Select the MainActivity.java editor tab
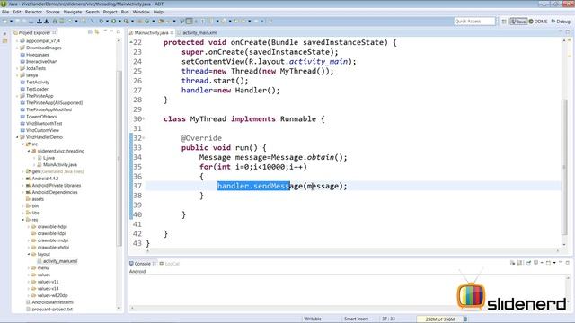This screenshot has height=323, width=575. (151, 32)
